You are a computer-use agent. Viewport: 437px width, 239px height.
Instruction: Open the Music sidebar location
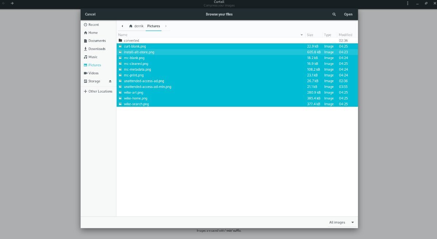92,57
